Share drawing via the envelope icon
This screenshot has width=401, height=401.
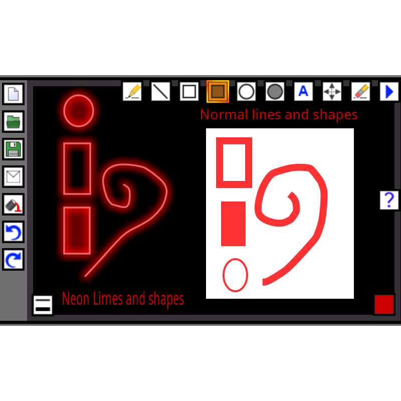click(14, 177)
